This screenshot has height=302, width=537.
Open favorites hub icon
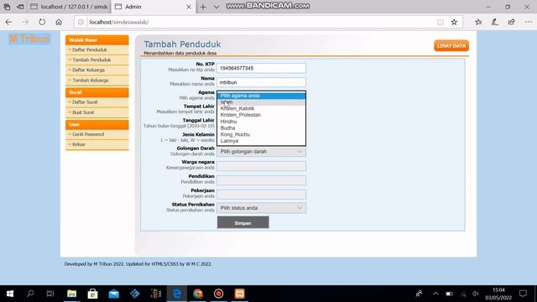pos(478,22)
